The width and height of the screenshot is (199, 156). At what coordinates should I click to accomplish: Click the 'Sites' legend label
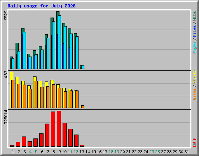(x=195, y=94)
